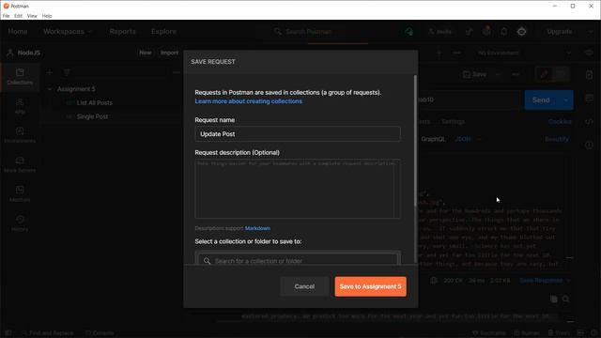Viewport: 601px width, 338px height.
Task: Click the search response icon
Action: [x=565, y=299]
